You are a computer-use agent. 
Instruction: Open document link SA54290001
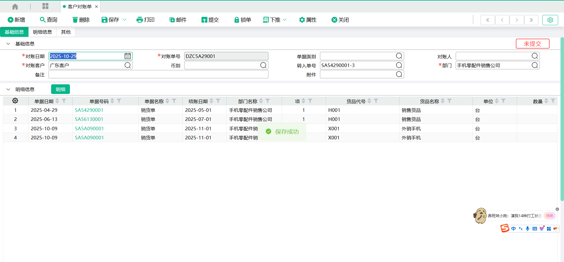tap(89, 110)
